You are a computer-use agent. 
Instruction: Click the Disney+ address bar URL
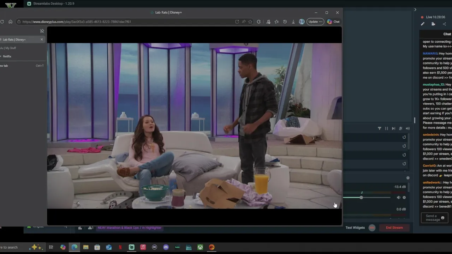click(77, 22)
